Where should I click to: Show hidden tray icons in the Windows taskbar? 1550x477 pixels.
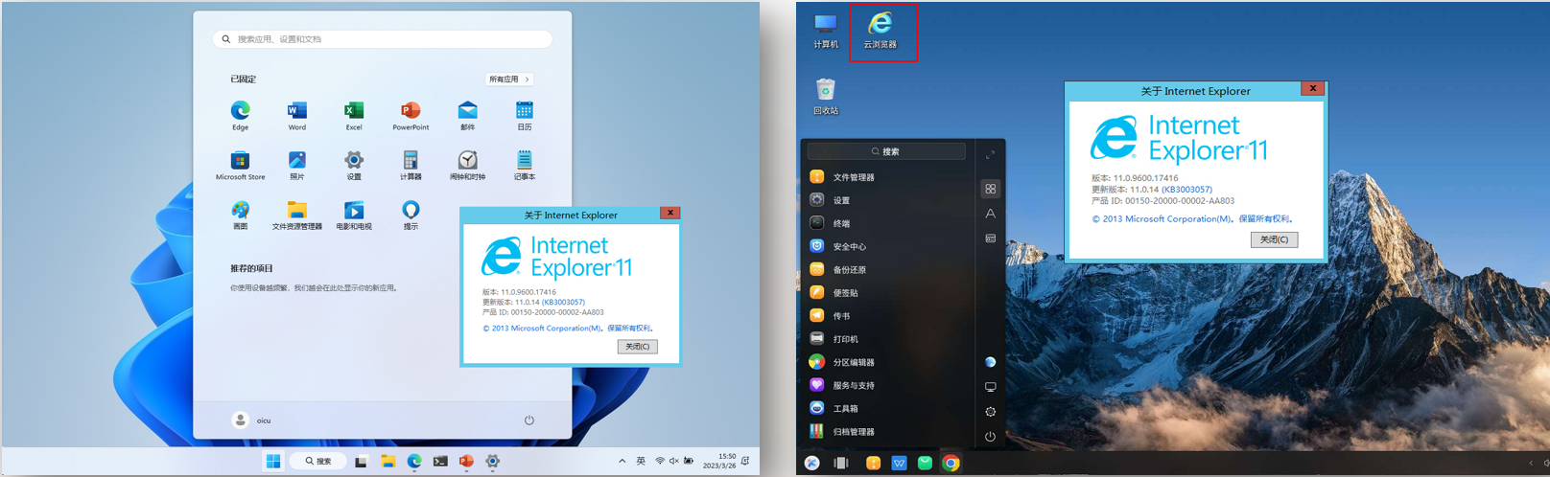pos(622,461)
